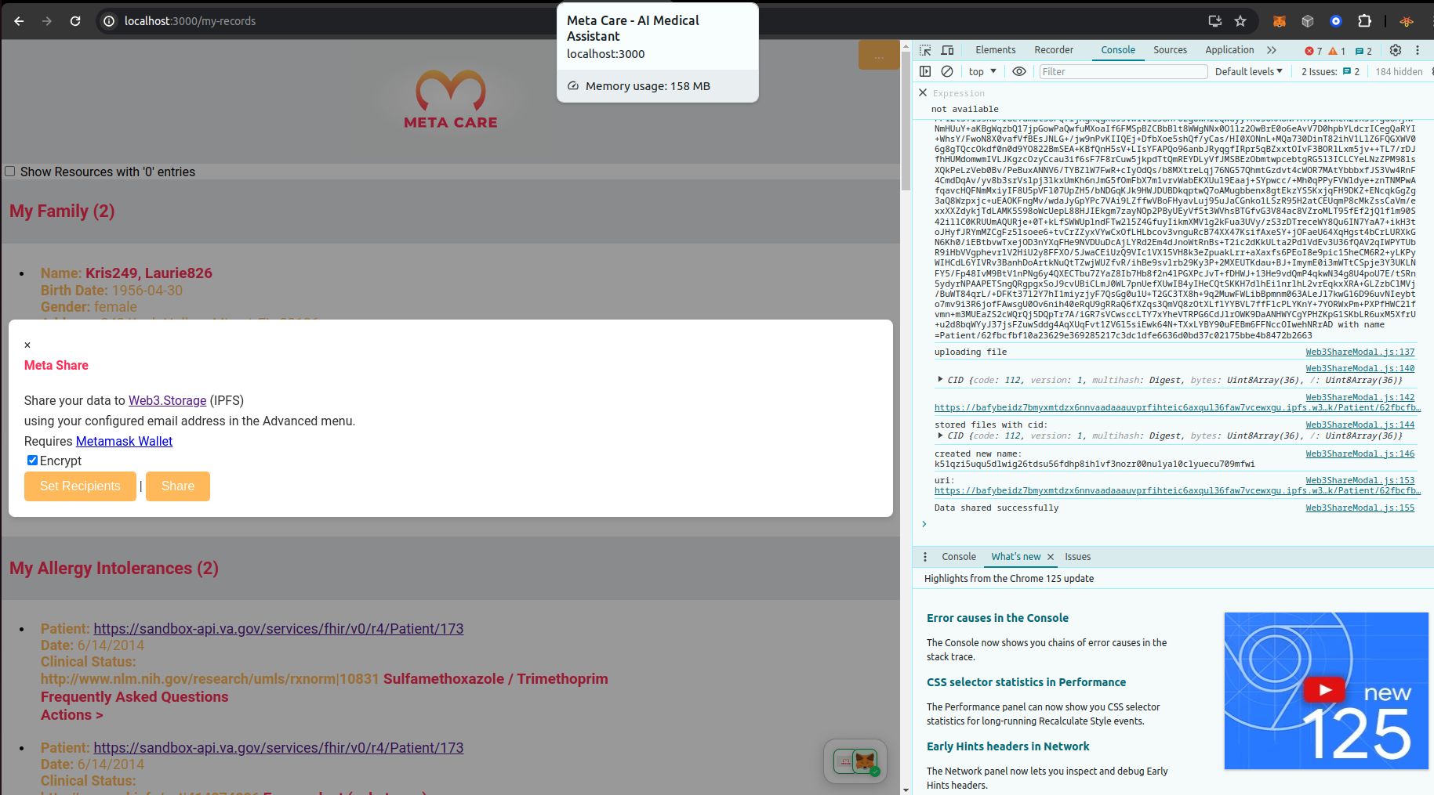Viewport: 1434px width, 795px height.
Task: Play the Chrome 125 new video thumbnail
Action: pos(1324,689)
